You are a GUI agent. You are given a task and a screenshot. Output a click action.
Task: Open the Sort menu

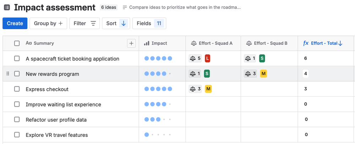pos(116,23)
